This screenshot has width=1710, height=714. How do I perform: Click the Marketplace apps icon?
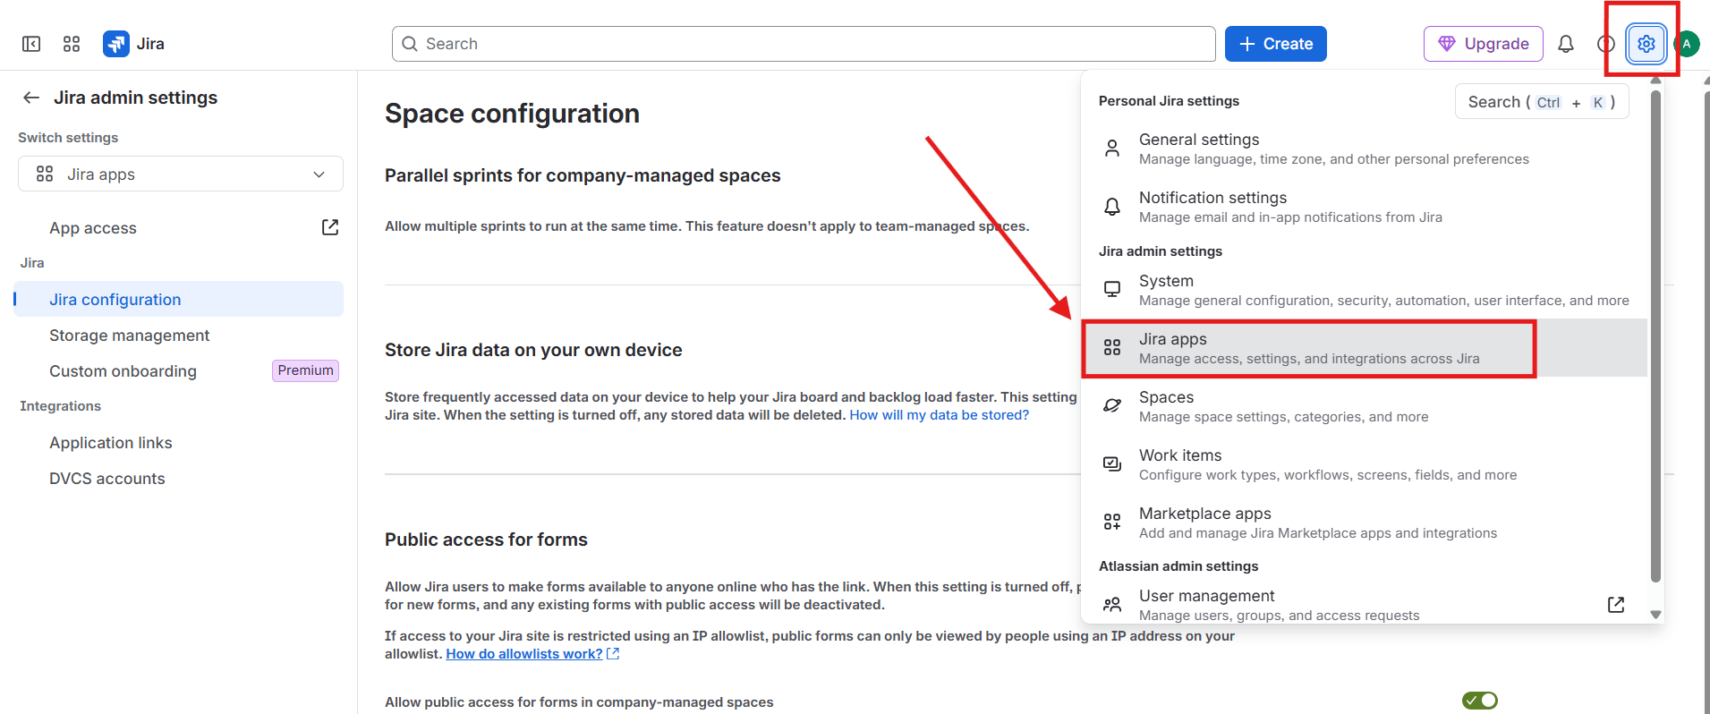click(1112, 522)
